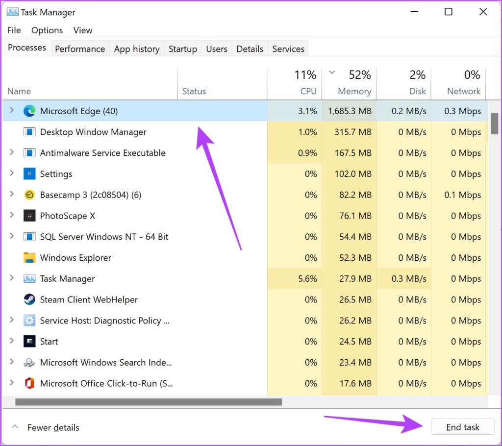Expand the Microsoft Edge process group

[11, 111]
